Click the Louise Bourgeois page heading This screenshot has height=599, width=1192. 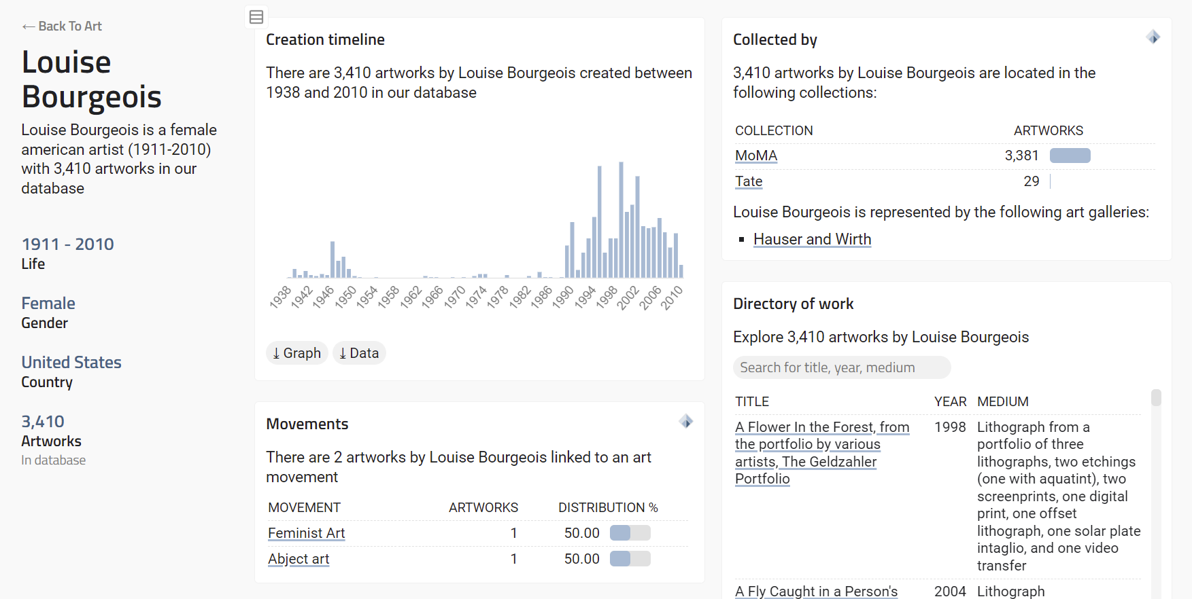pos(91,79)
